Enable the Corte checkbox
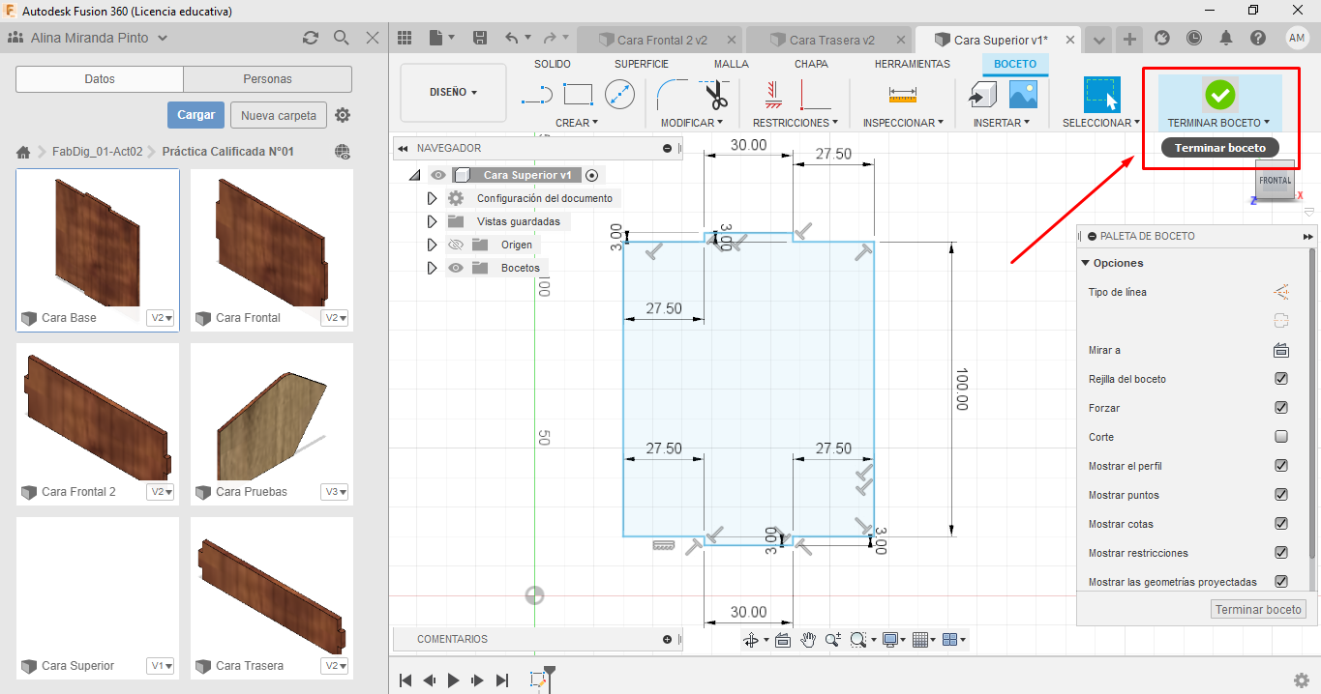 point(1281,437)
